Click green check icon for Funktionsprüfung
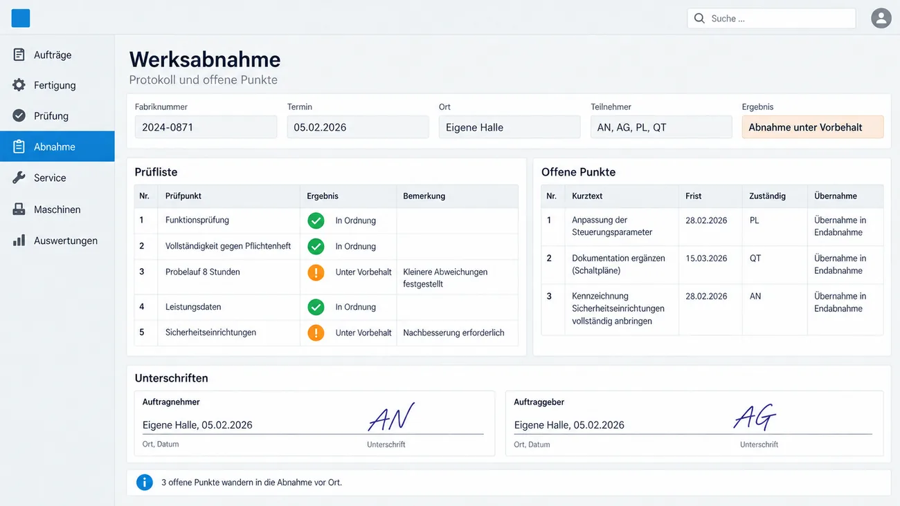 click(x=316, y=221)
